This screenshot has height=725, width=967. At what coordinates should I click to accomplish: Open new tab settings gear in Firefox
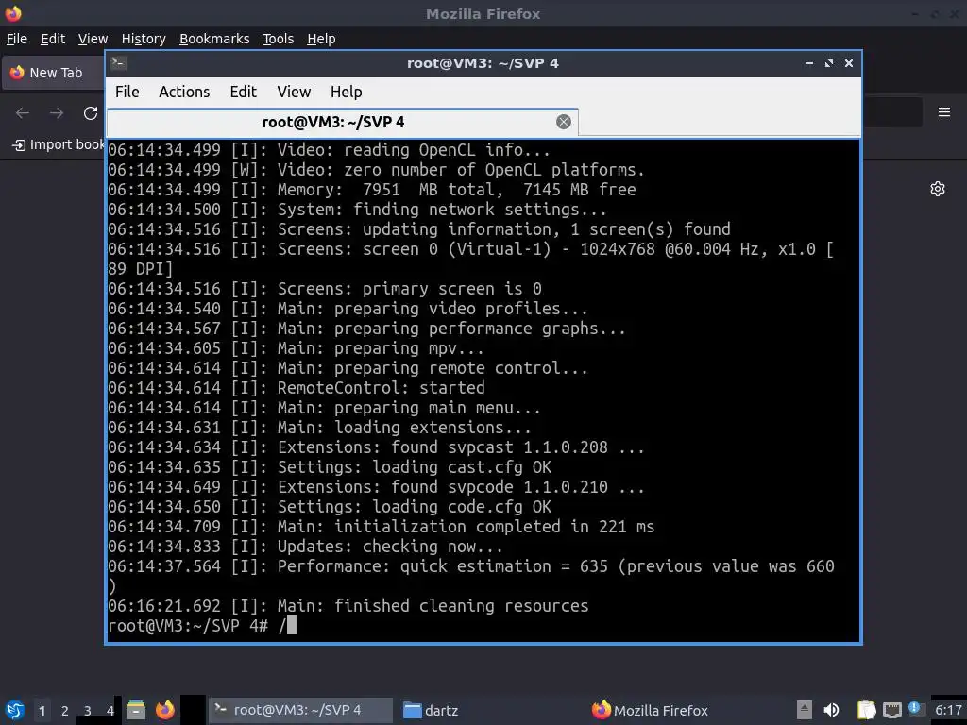(938, 189)
